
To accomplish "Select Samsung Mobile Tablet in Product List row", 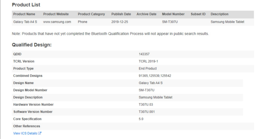I will 227,22.
